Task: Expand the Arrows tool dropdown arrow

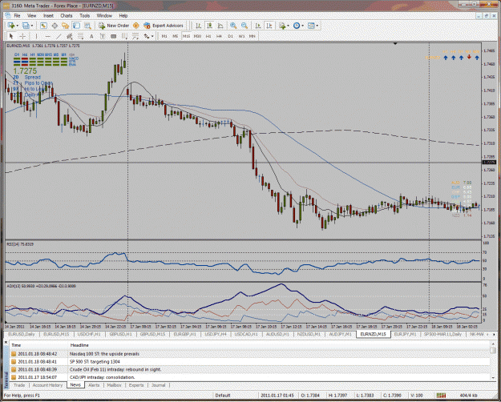Action: (152, 36)
